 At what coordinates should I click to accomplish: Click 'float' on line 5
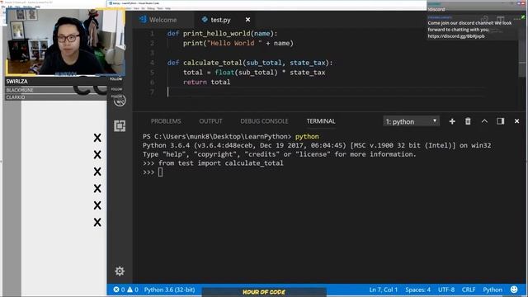pos(224,73)
